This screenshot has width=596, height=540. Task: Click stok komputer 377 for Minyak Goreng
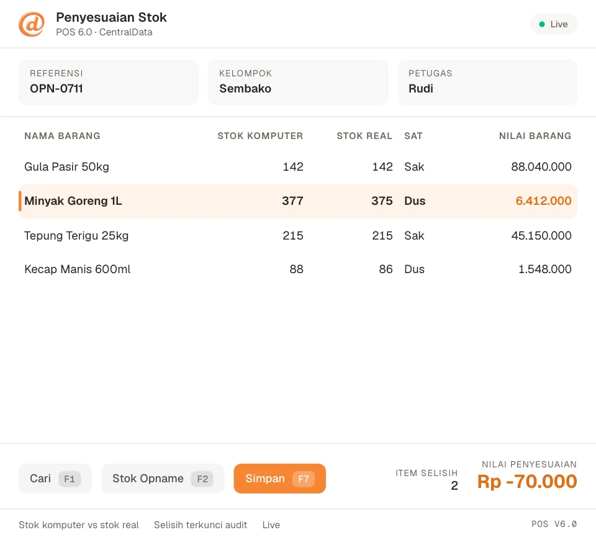(292, 200)
